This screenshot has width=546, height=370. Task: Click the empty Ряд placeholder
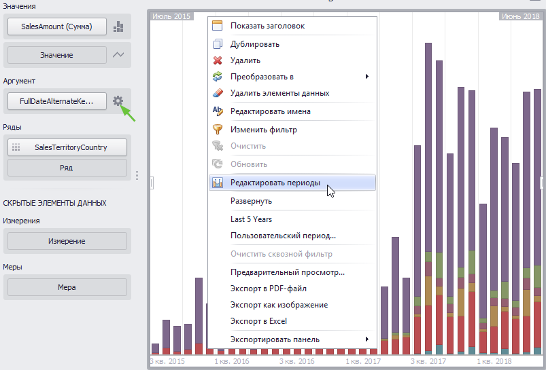[67, 168]
